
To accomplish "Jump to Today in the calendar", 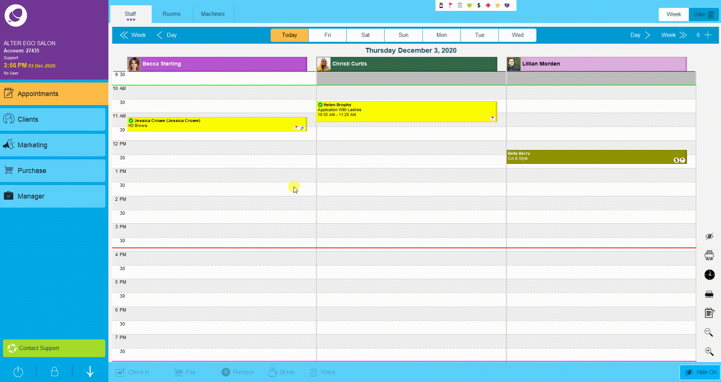I will pos(289,35).
